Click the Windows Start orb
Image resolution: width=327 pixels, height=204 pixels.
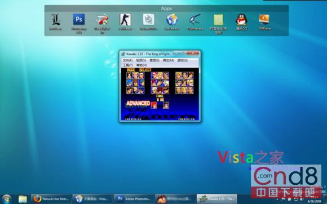(6, 199)
